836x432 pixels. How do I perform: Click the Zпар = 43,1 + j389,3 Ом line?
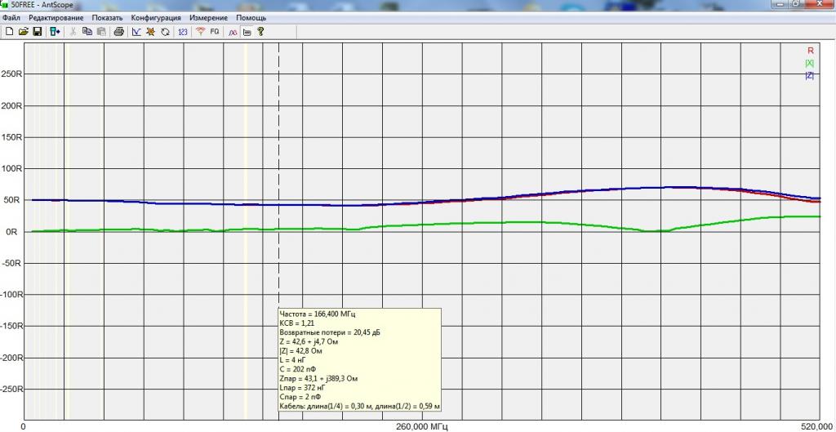(318, 378)
